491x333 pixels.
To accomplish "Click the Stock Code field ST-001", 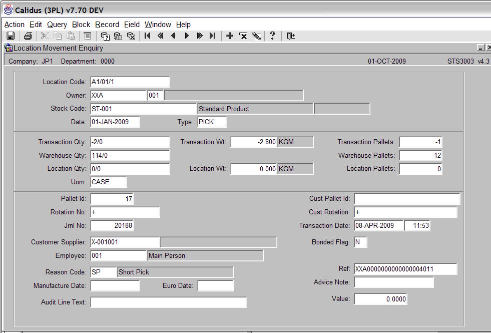I will (144, 109).
